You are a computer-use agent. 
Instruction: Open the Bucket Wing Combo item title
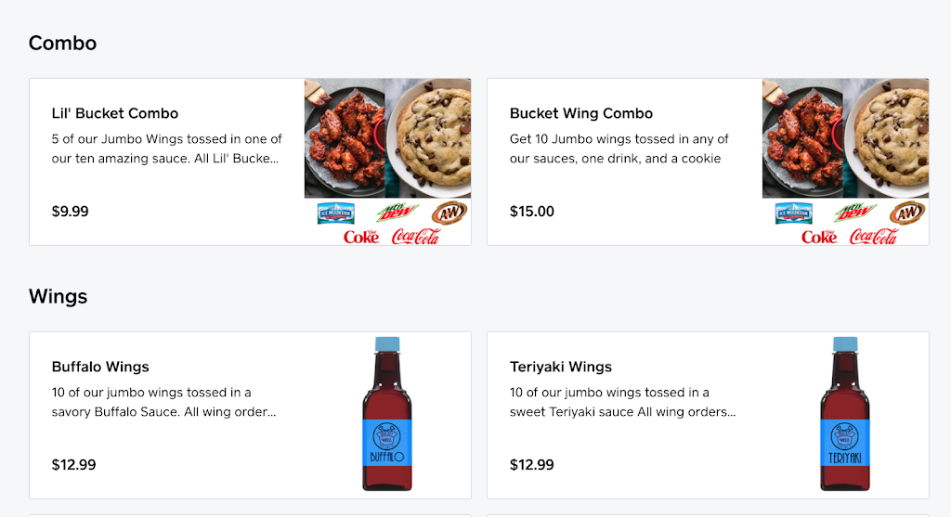581,113
